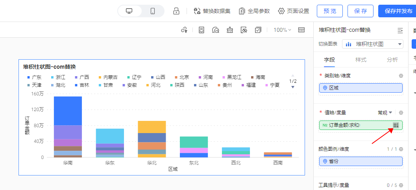Click 替换数据集 to replace dataset

212,11
